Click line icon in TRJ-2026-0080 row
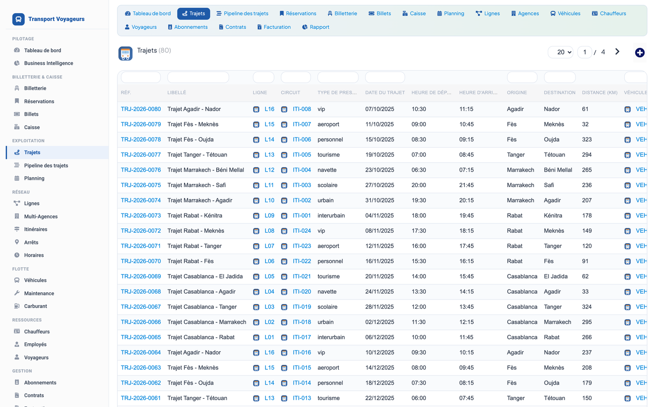 (x=256, y=109)
